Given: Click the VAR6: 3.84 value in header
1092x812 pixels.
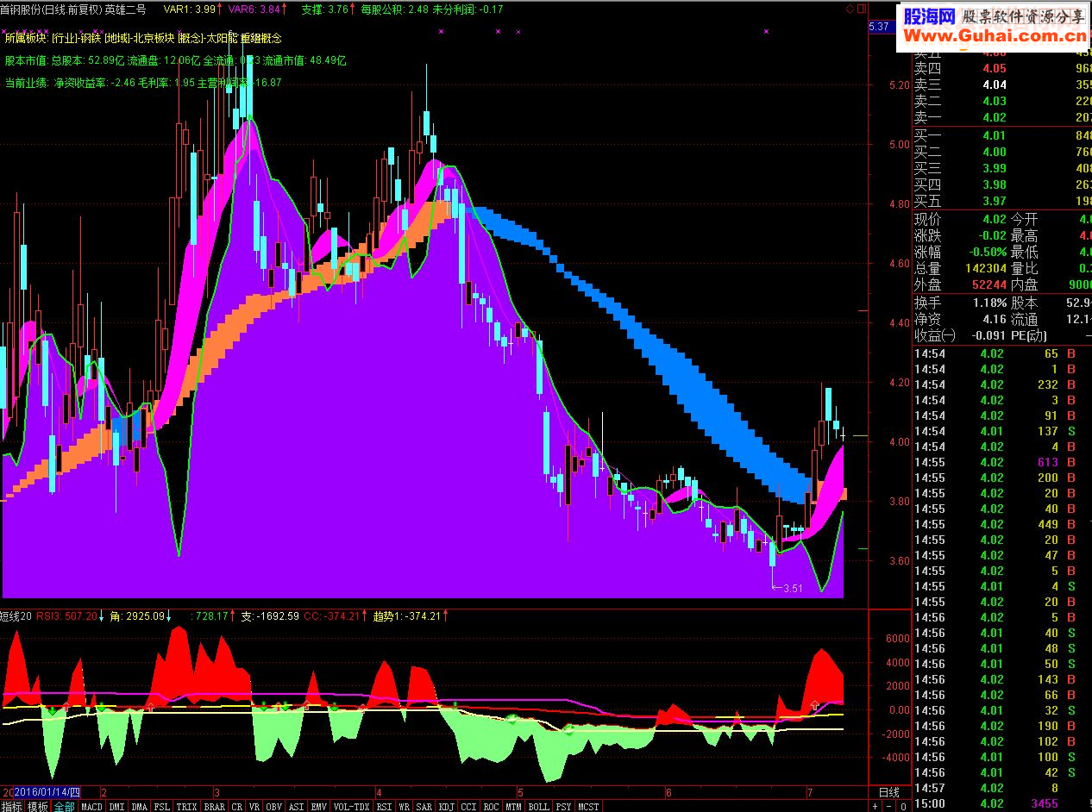Looking at the screenshot, I should 256,9.
